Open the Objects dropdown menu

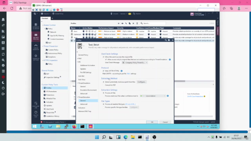tap(45, 14)
